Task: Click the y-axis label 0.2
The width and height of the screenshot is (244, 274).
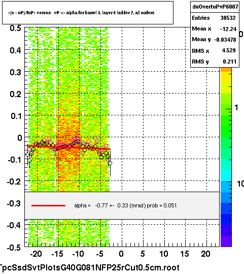Action: click(x=16, y=94)
